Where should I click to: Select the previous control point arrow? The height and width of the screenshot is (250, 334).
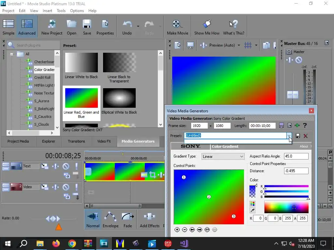[x=192, y=229]
